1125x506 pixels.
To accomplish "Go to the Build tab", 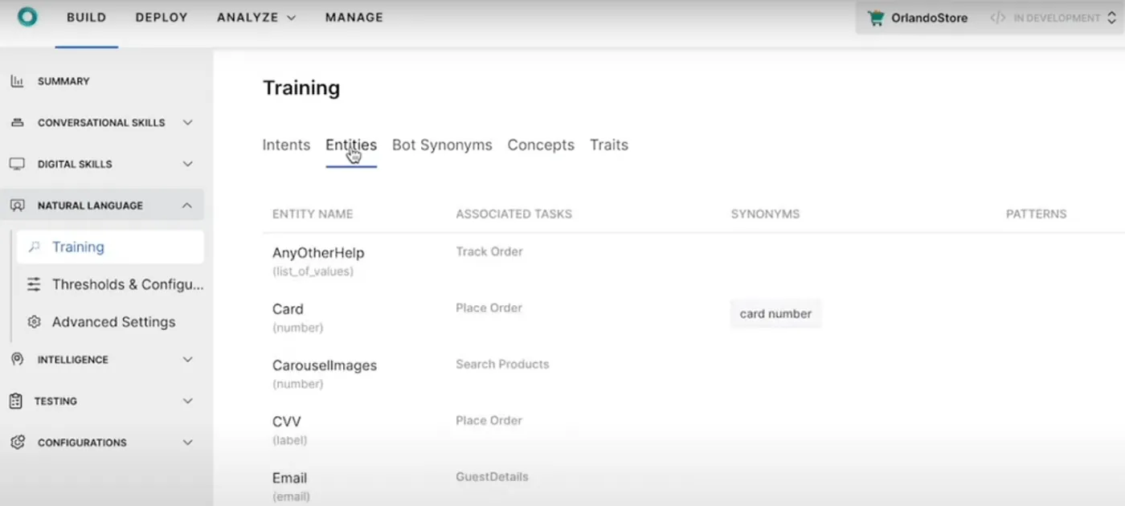I will [87, 18].
